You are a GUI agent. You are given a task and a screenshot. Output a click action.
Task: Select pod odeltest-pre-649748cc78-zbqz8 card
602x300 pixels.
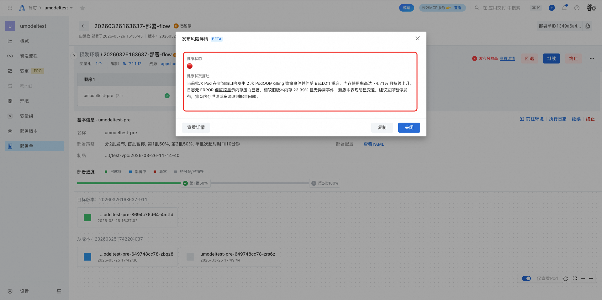click(x=127, y=257)
